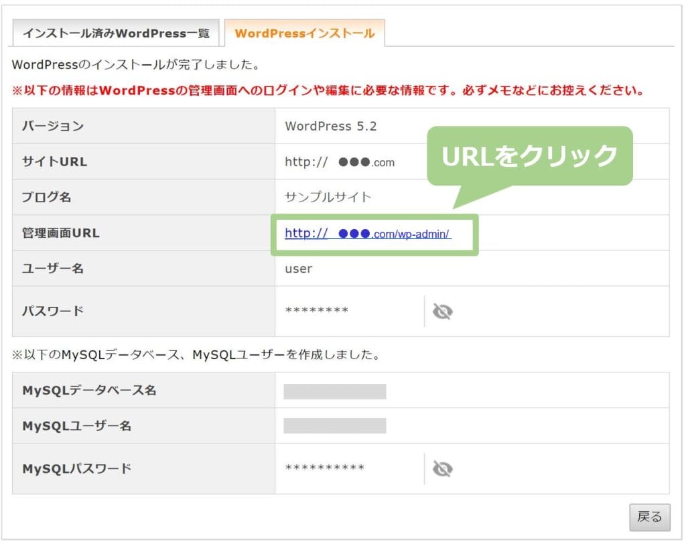686x542 pixels.
Task: Click the install completed message text
Action: [136, 66]
